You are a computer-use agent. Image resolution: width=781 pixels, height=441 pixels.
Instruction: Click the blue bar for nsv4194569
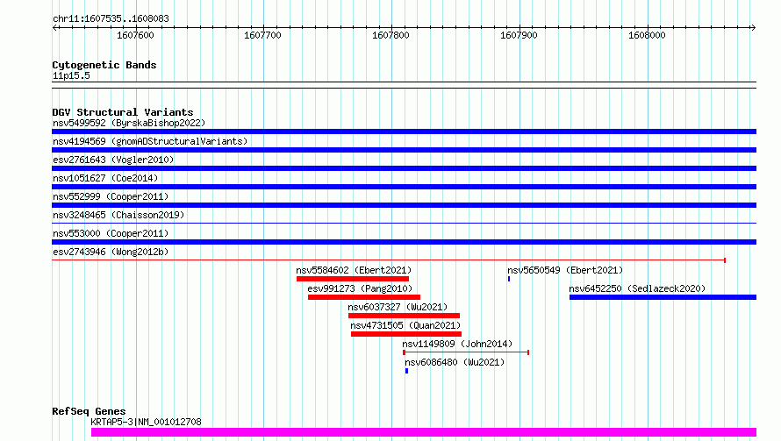[x=404, y=150]
